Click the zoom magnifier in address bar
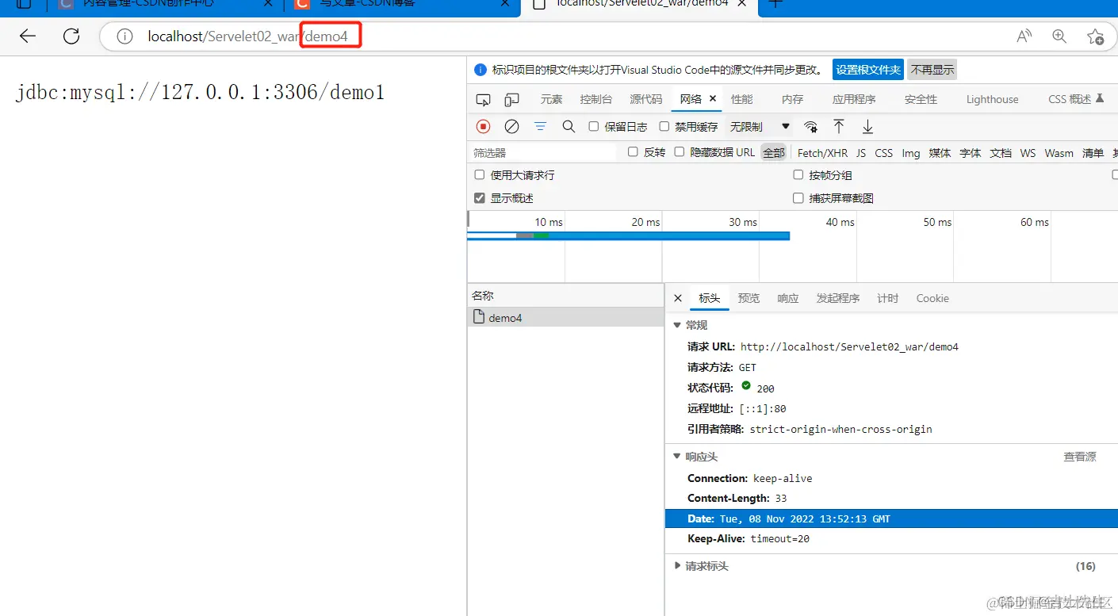 click(1059, 36)
